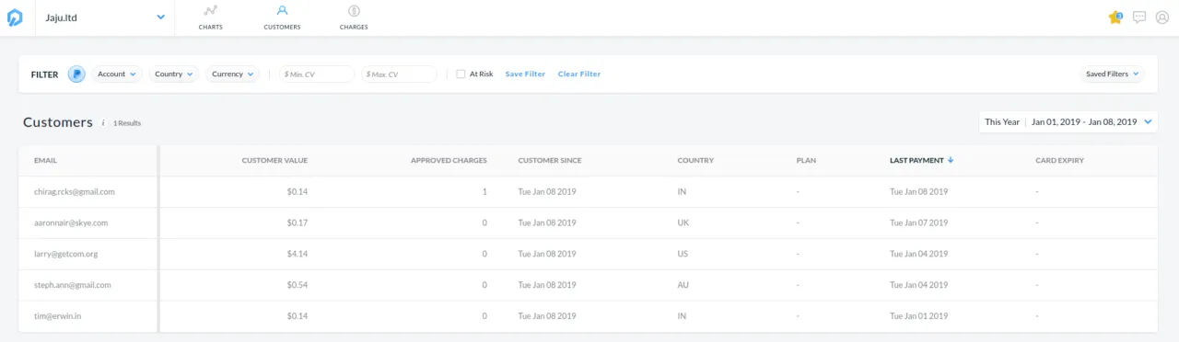The height and width of the screenshot is (342, 1179).
Task: Expand the Account filter dropdown
Action: tap(117, 74)
